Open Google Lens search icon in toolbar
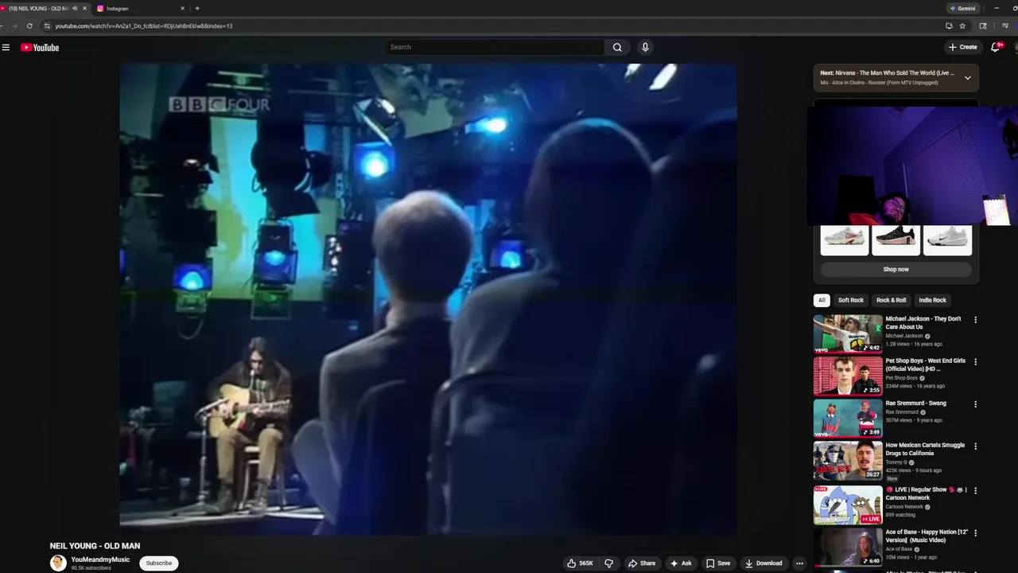This screenshot has height=573, width=1018. pos(983,25)
